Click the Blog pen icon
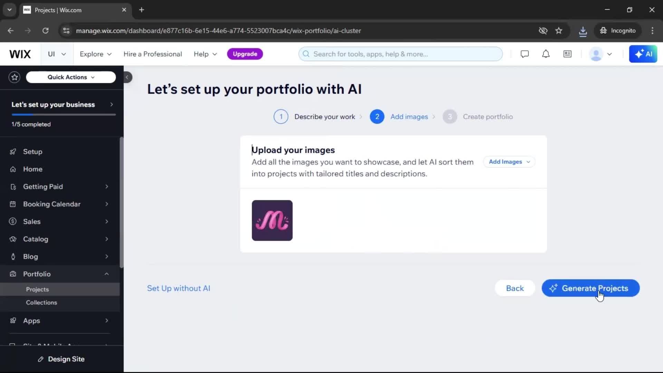The height and width of the screenshot is (373, 663). [13, 257]
